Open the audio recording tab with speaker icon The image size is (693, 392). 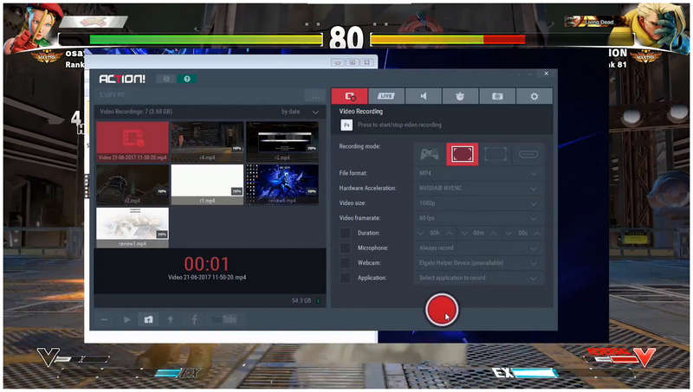coord(424,96)
